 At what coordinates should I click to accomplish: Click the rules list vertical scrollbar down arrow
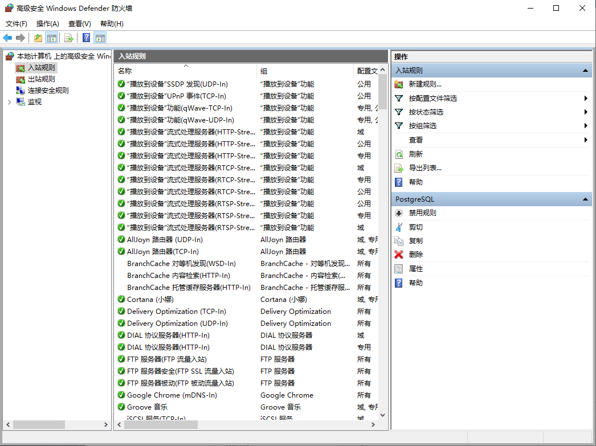383,415
